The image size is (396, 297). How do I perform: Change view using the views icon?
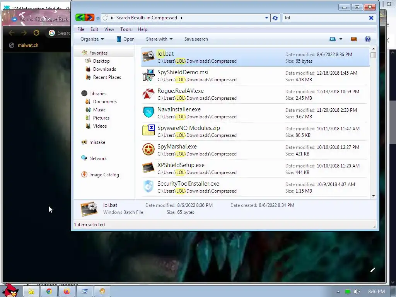tap(332, 39)
